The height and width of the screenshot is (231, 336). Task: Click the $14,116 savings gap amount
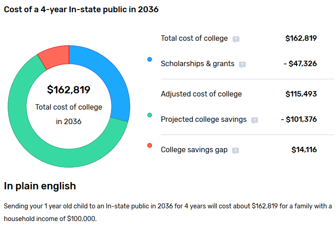point(304,149)
